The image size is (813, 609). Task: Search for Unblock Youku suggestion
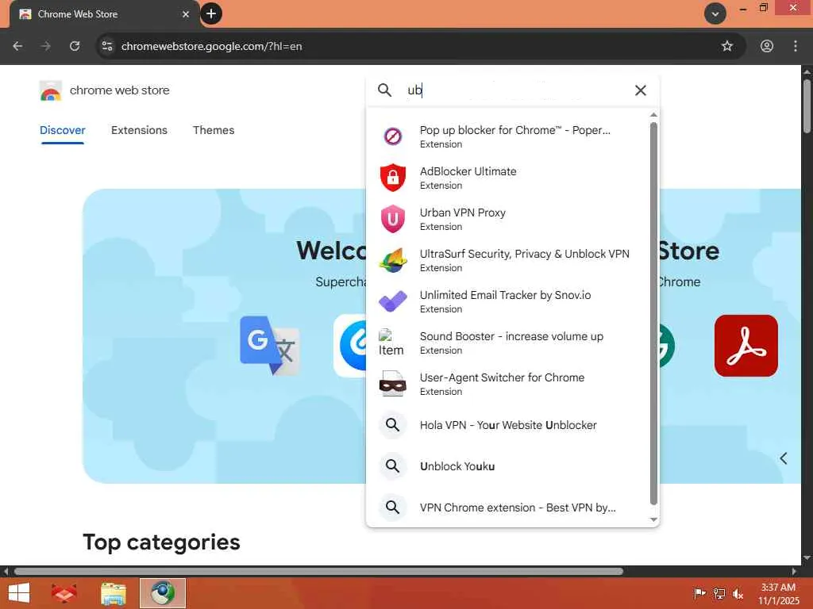(508, 466)
